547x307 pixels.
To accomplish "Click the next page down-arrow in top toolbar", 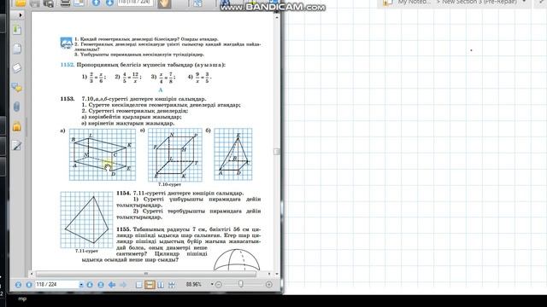I will click(109, 3).
